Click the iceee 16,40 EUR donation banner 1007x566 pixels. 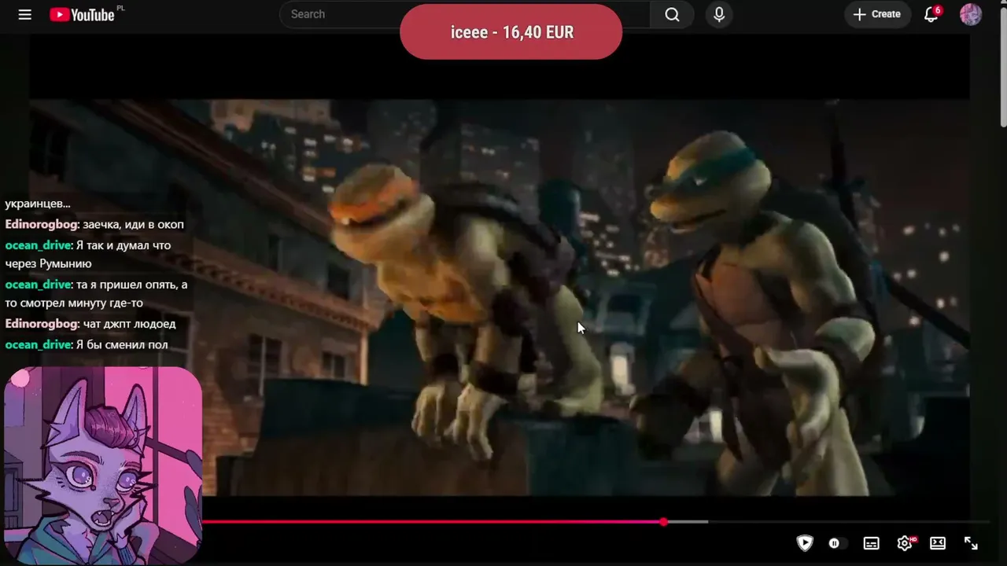pyautogui.click(x=511, y=32)
